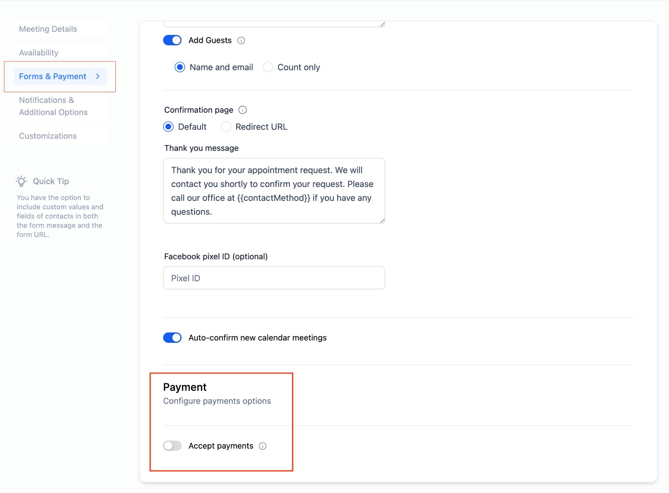
Task: Click the Quick Tip lightbulb icon
Action: [x=21, y=181]
